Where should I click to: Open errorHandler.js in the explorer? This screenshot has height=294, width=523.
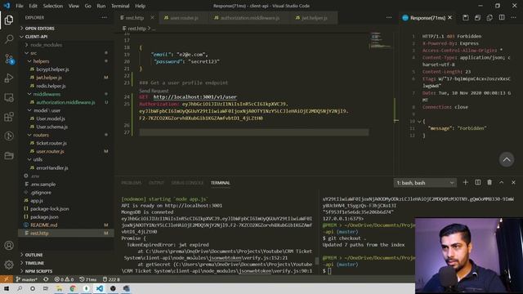(52, 167)
